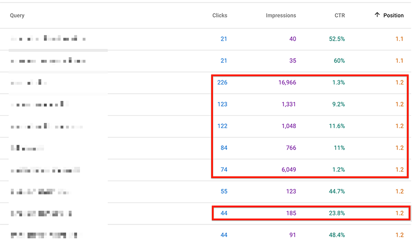Click the Query column header
This screenshot has width=413, height=246.
pos(17,15)
